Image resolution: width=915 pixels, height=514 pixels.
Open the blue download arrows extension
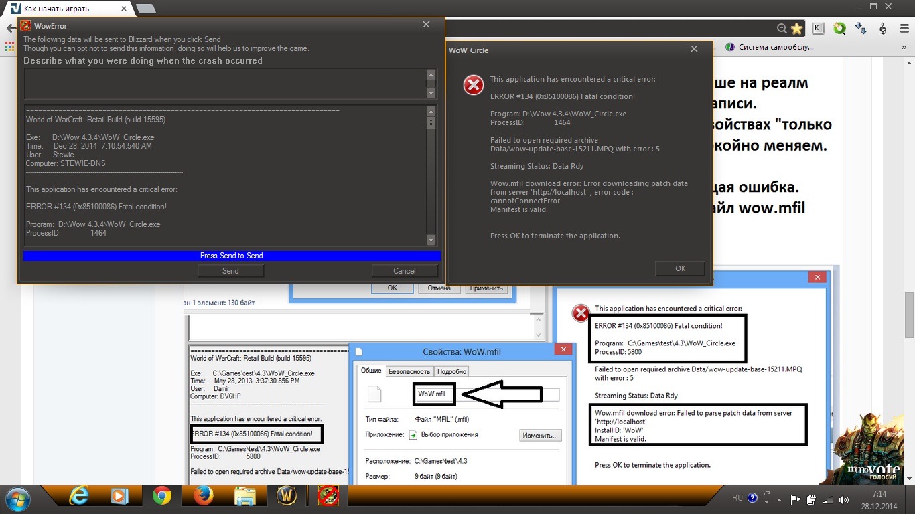(861, 29)
